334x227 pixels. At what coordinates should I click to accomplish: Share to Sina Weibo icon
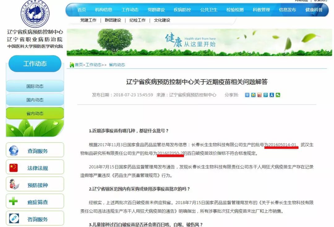click(x=259, y=95)
